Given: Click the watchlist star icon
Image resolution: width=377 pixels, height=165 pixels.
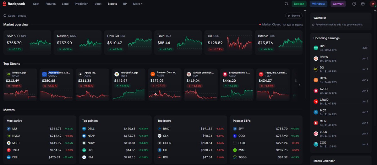Looking at the screenshot, I should click(x=313, y=25).
